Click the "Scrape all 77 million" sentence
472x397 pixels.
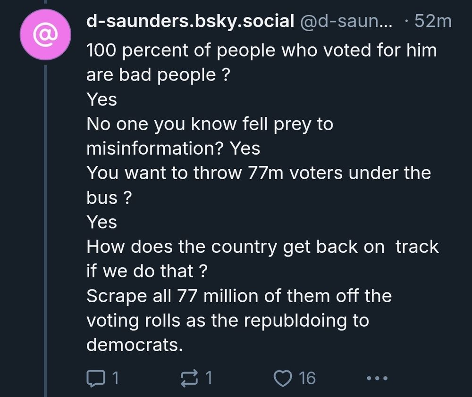tap(239, 296)
